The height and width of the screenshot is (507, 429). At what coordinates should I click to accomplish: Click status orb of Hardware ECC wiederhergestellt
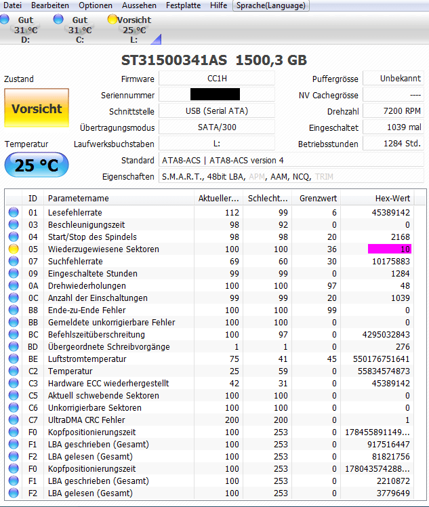click(14, 383)
